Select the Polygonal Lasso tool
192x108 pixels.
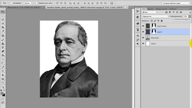(x=3, y=19)
